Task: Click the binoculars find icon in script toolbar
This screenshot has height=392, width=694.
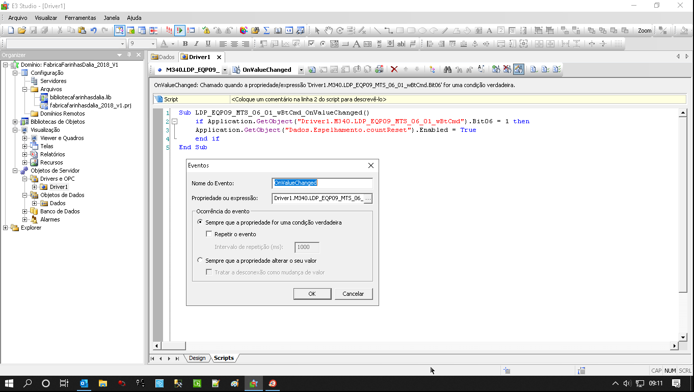Action: 448,70
